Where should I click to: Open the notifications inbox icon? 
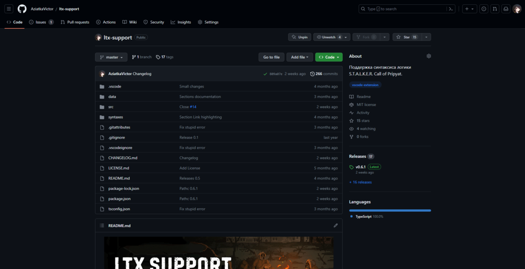506,9
